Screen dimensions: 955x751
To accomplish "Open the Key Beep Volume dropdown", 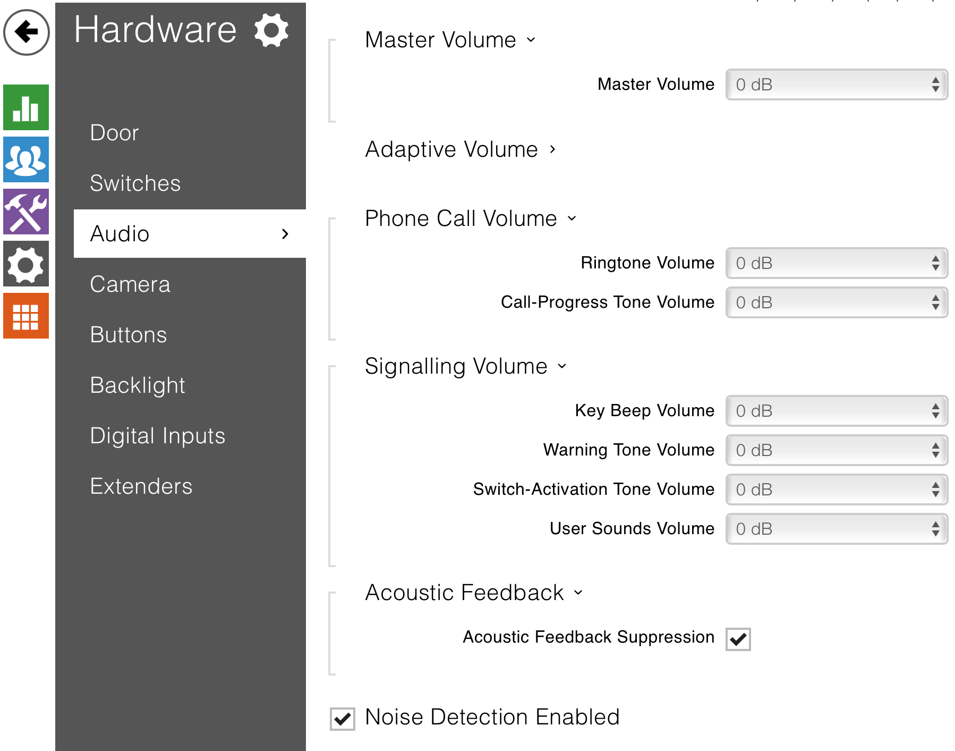I will point(836,411).
